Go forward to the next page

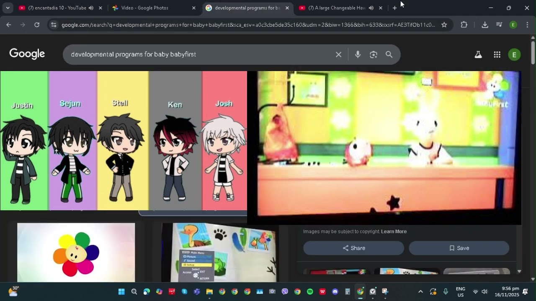tap(23, 25)
